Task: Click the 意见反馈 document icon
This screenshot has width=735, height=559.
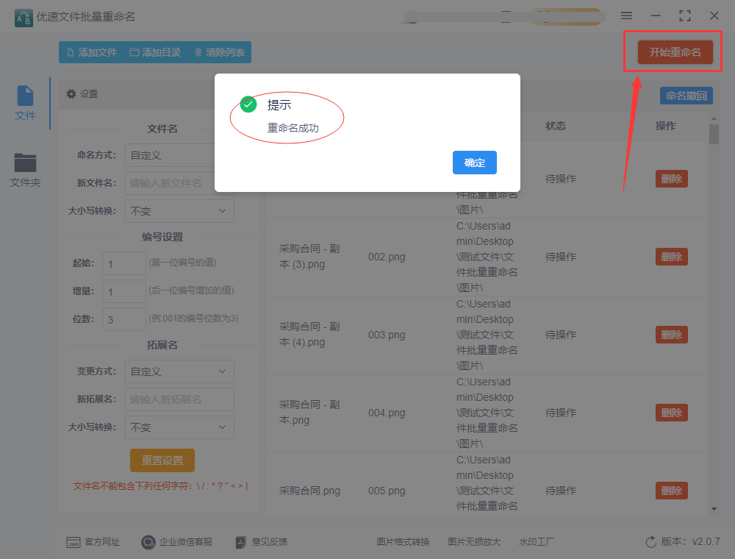Action: 240,543
